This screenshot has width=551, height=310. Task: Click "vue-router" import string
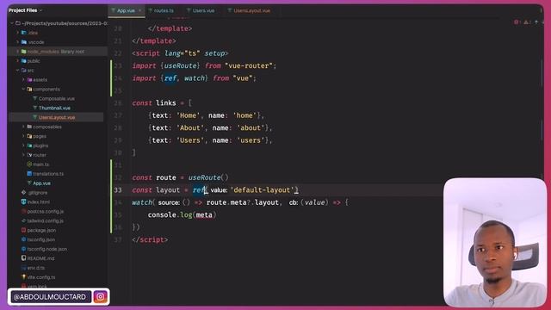pyautogui.click(x=249, y=65)
